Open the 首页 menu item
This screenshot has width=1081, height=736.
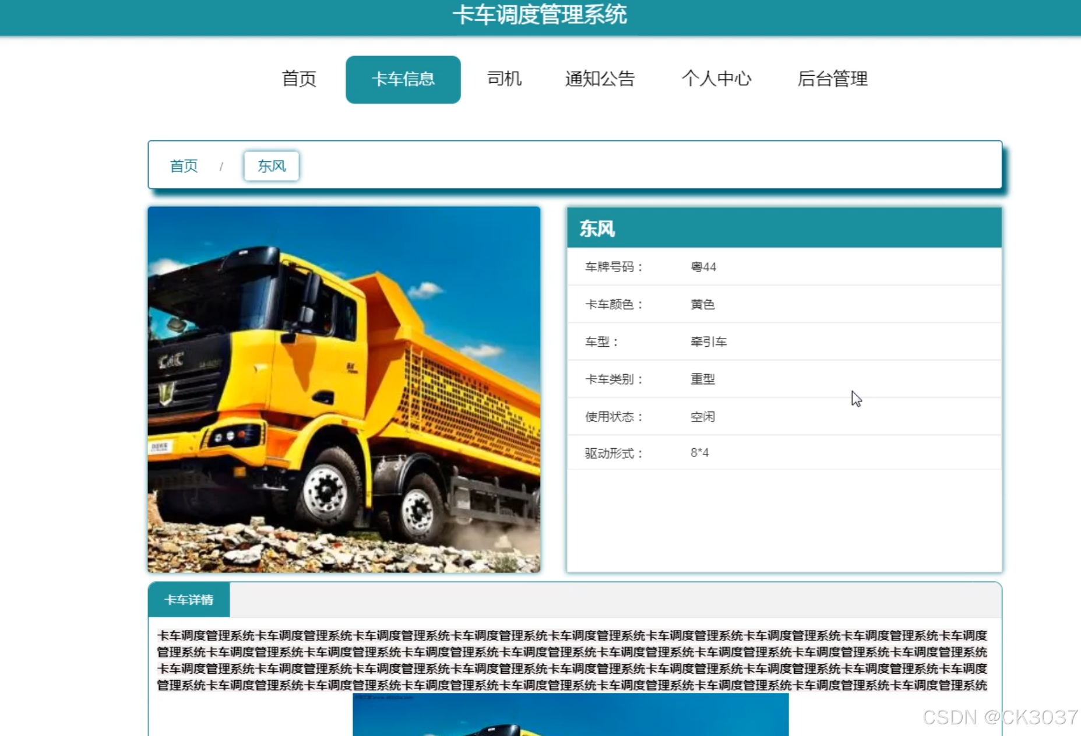[299, 79]
